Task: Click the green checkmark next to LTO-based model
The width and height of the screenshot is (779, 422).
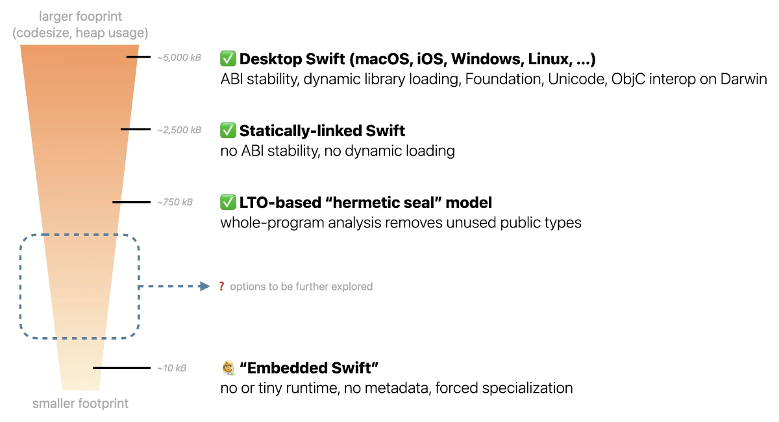Action: 228,202
